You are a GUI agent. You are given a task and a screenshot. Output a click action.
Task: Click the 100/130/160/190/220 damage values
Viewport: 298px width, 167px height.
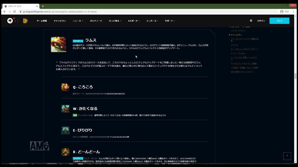pos(115,94)
